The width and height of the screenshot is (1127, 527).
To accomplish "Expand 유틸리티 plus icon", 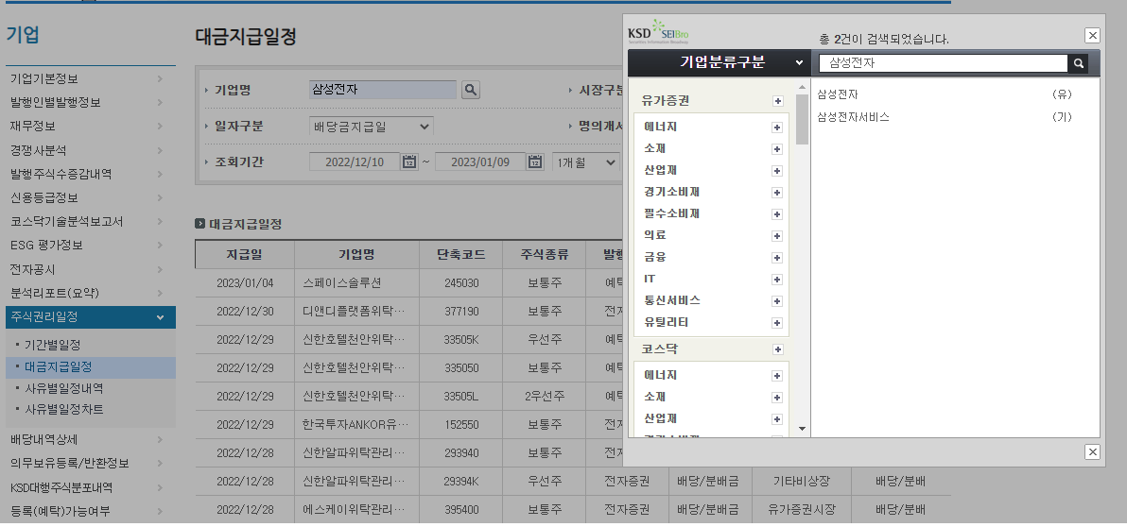I will tap(777, 323).
